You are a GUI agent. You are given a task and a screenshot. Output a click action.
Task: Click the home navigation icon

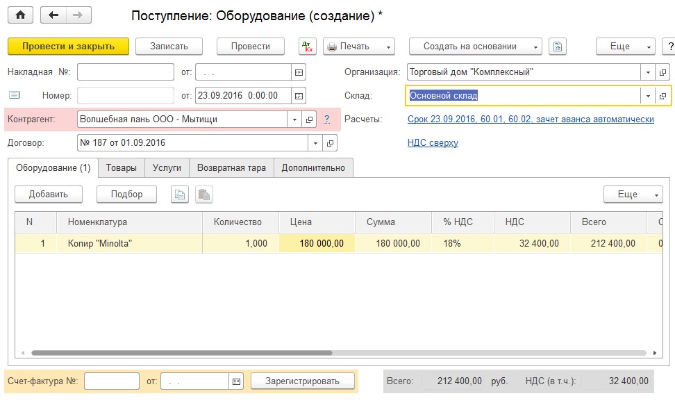tap(19, 15)
